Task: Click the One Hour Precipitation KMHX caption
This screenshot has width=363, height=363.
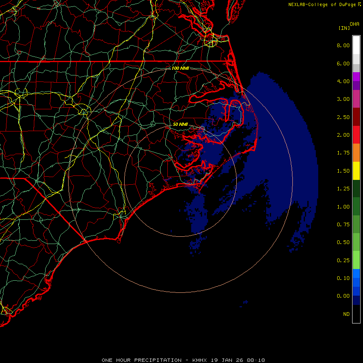Action: click(183, 360)
